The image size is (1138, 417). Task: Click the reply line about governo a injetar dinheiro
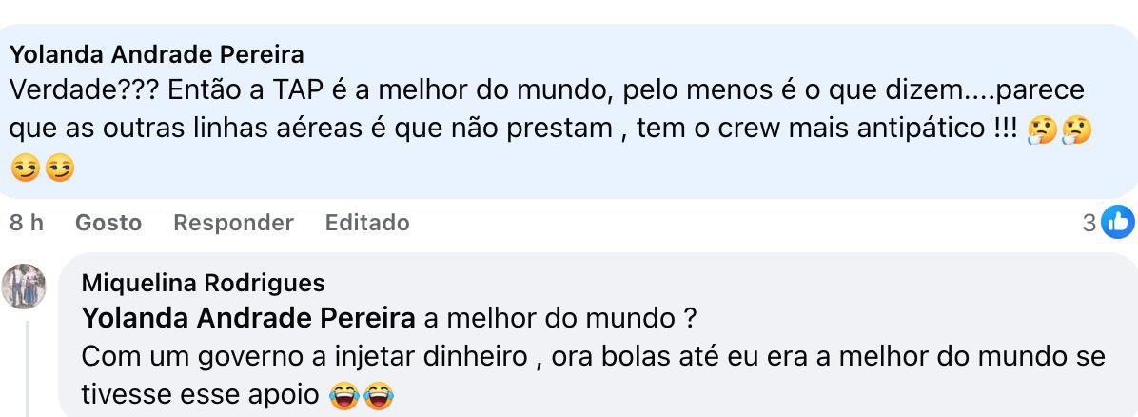click(593, 356)
